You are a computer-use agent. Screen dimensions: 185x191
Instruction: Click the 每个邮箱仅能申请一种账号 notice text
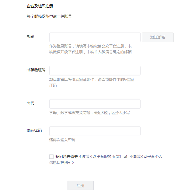click(49, 16)
